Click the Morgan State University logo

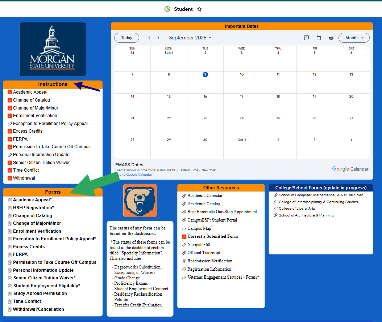tap(53, 49)
